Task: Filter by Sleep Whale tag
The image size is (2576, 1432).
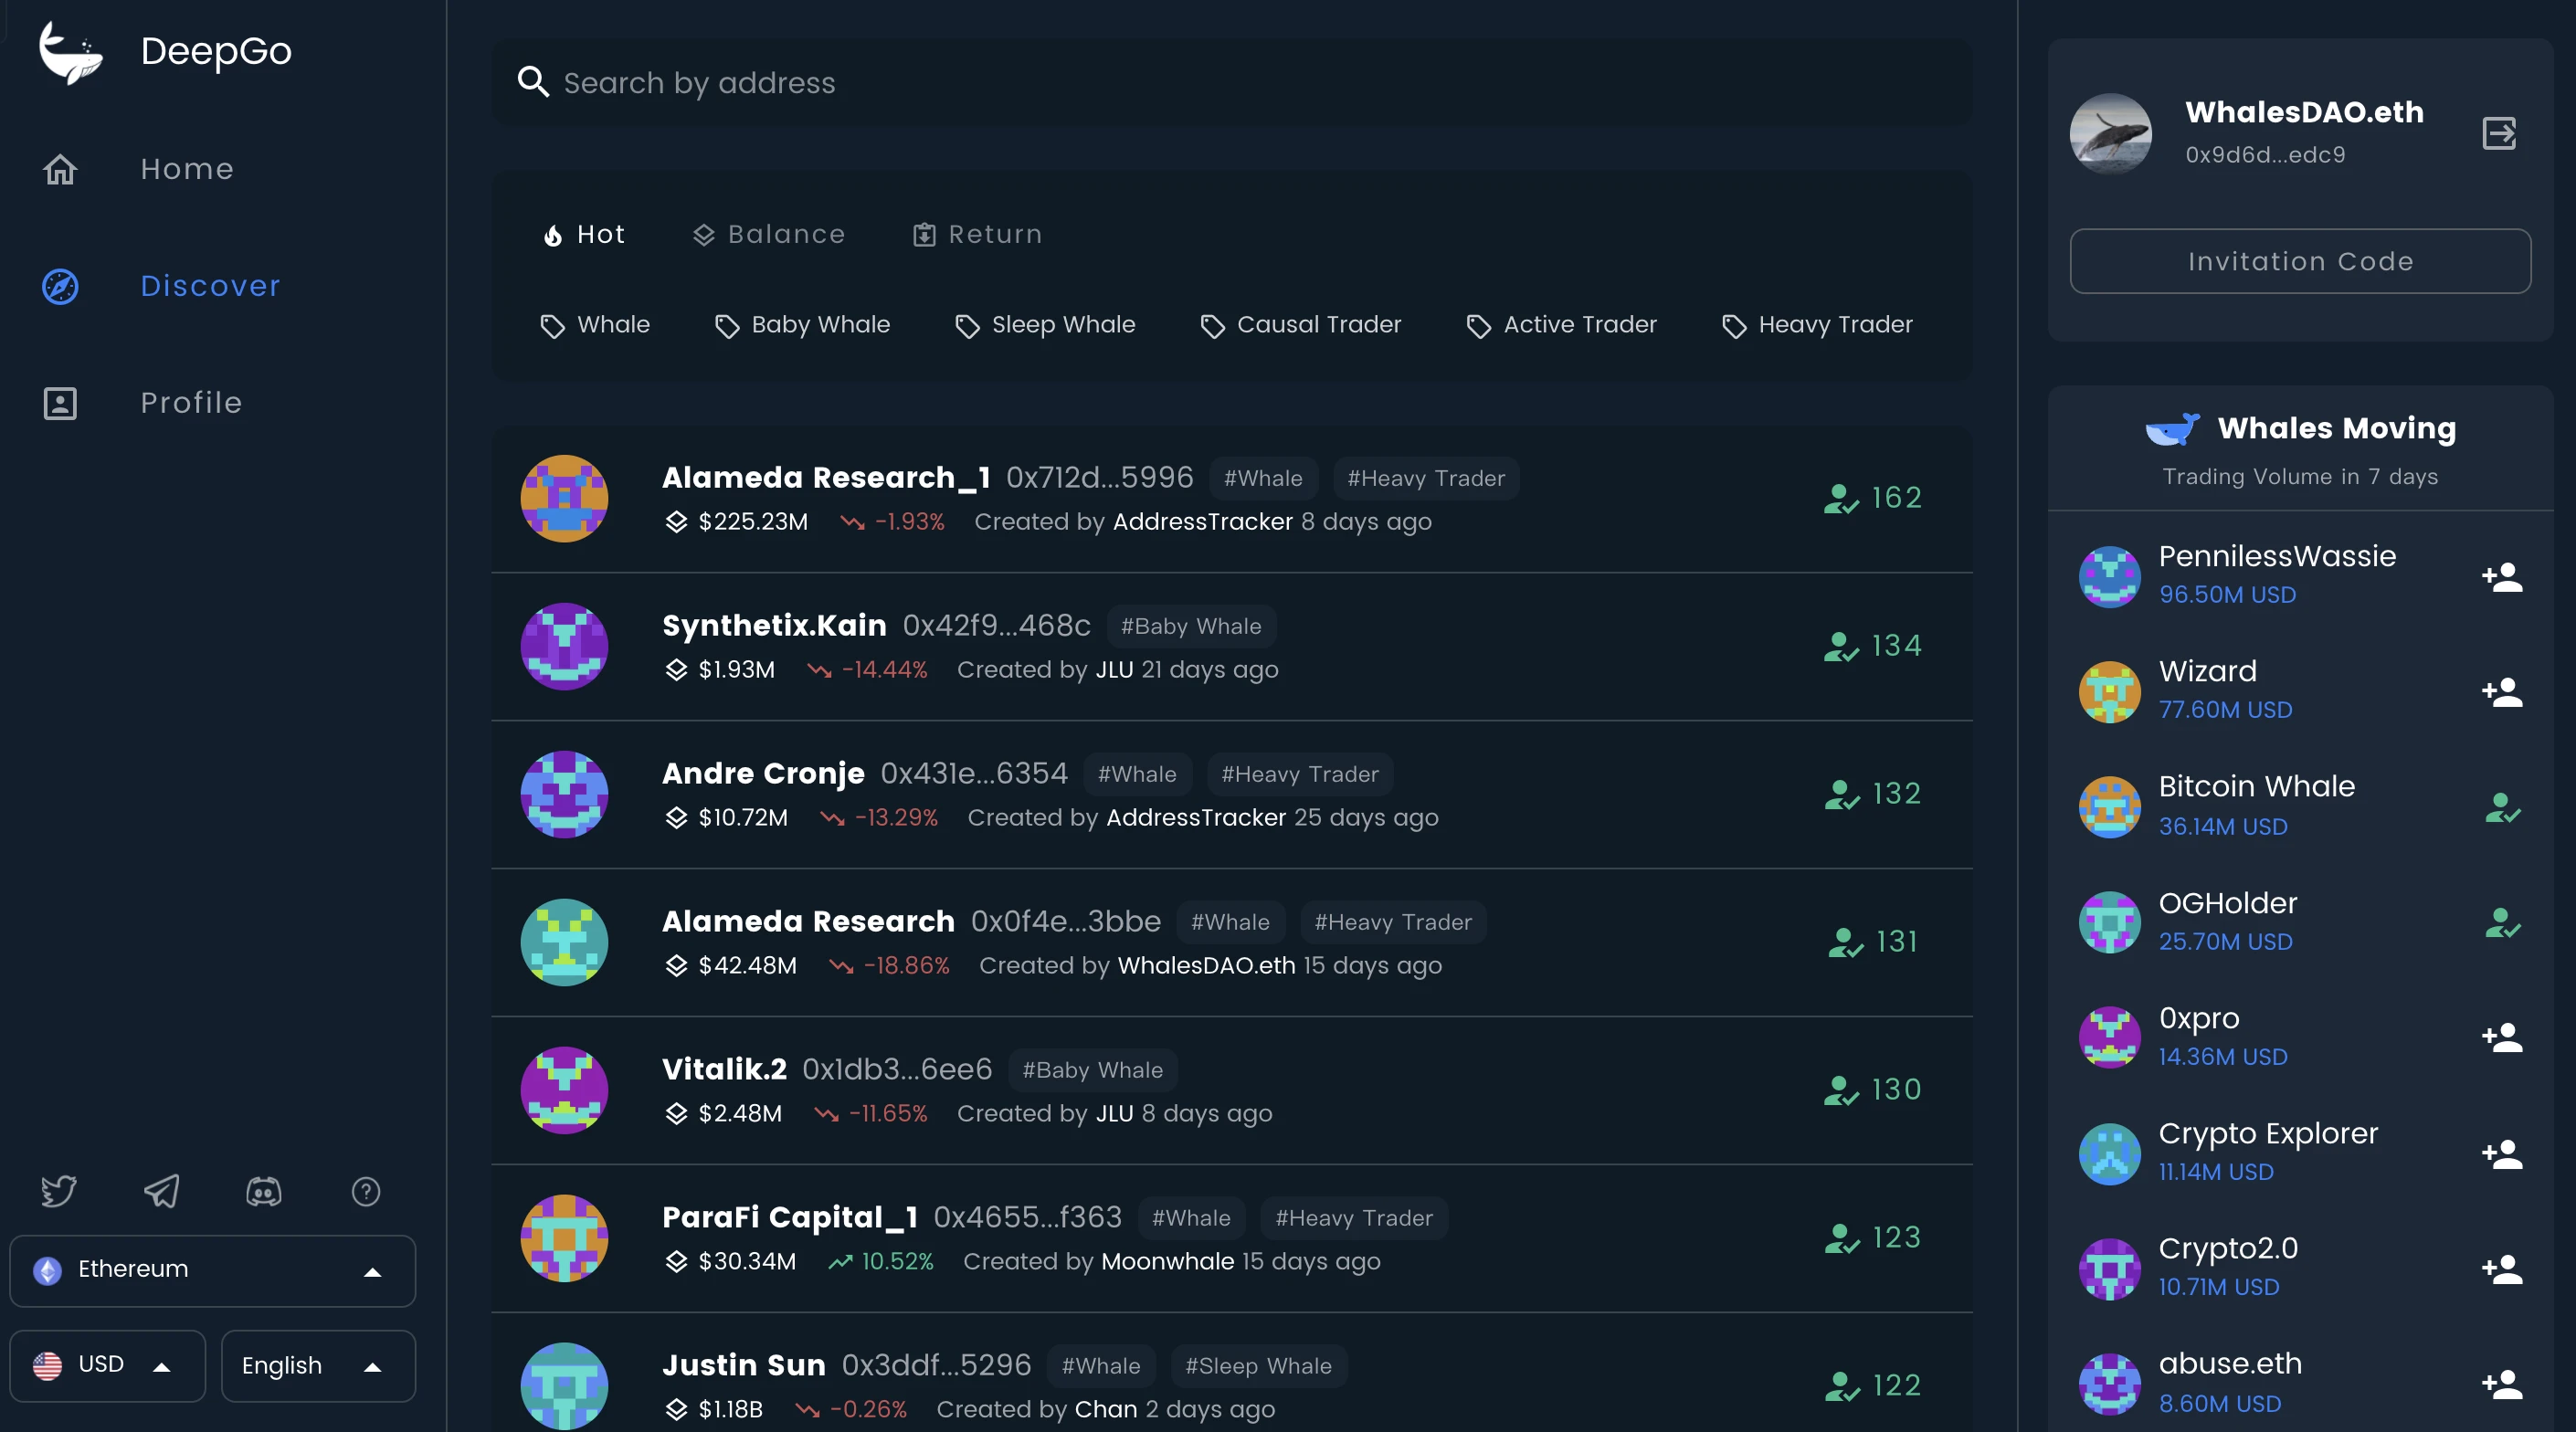Action: [x=1045, y=325]
